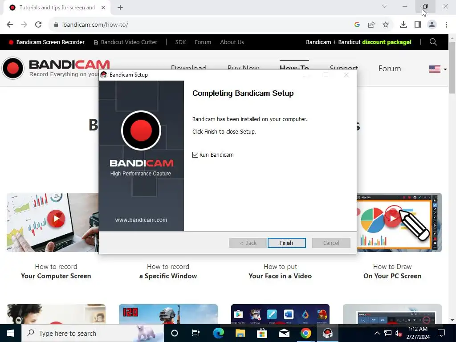Open Microsoft Store from taskbar
Image resolution: width=456 pixels, height=342 pixels.
[262, 333]
